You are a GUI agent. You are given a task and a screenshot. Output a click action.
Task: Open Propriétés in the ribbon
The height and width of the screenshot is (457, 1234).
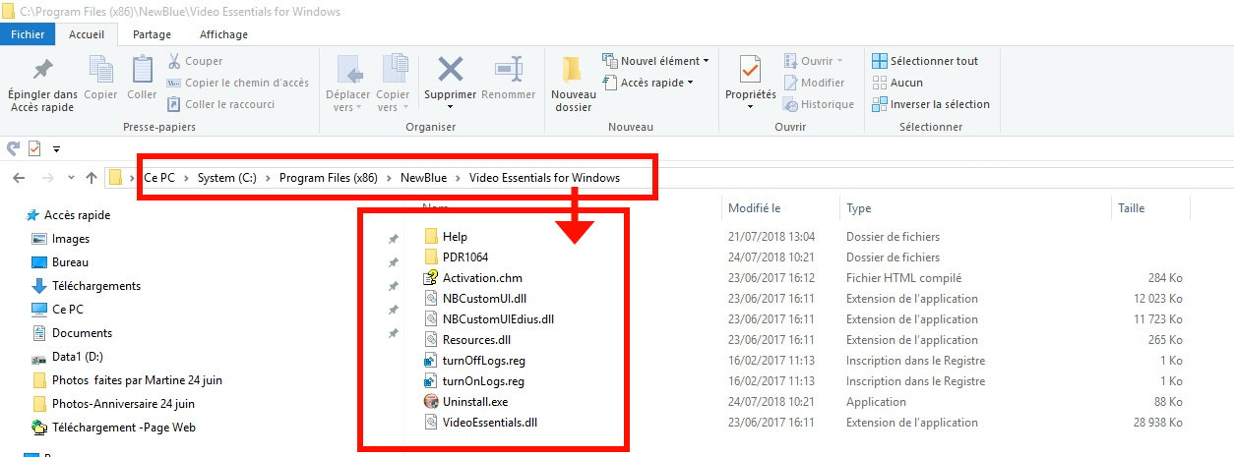coord(750,84)
